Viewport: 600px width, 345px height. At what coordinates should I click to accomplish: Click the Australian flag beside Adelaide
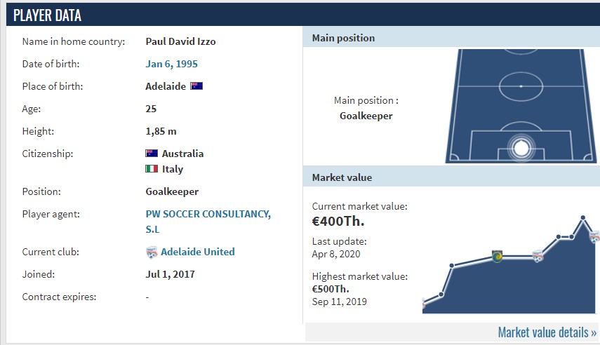click(x=196, y=86)
